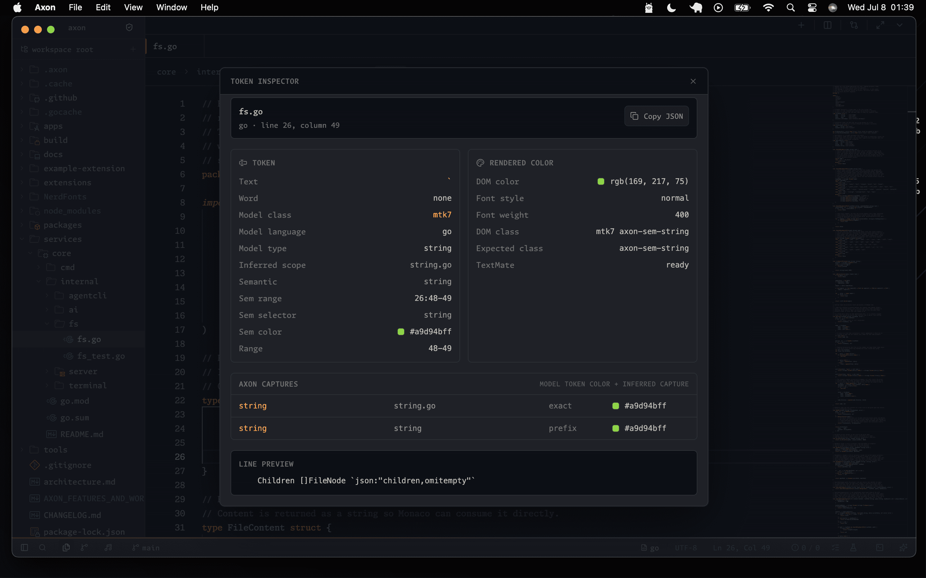
Task: Click the expand fullscreen arrows icon
Action: point(880,25)
